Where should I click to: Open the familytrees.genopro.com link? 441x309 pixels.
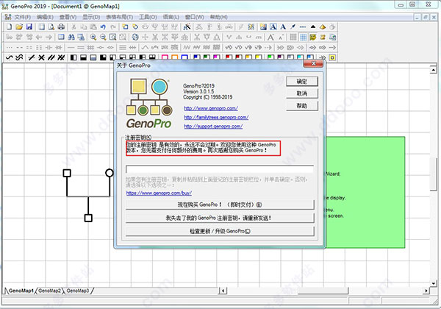click(x=216, y=118)
